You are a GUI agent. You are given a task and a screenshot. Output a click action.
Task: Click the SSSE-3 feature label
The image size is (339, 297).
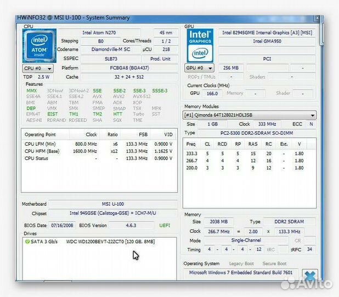[x=160, y=91]
